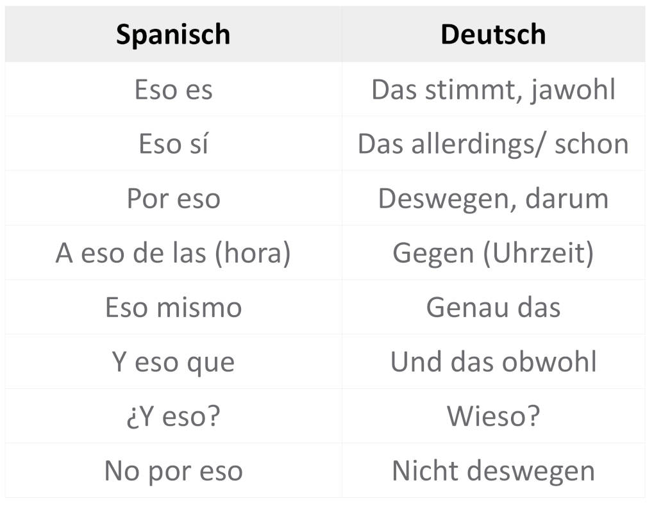The width and height of the screenshot is (654, 508).
Task: Select the "No por eso" cell
Action: [x=173, y=471]
